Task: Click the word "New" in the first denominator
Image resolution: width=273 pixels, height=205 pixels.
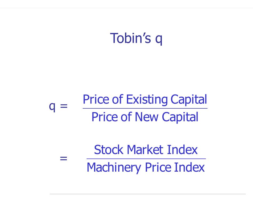Action: click(147, 117)
